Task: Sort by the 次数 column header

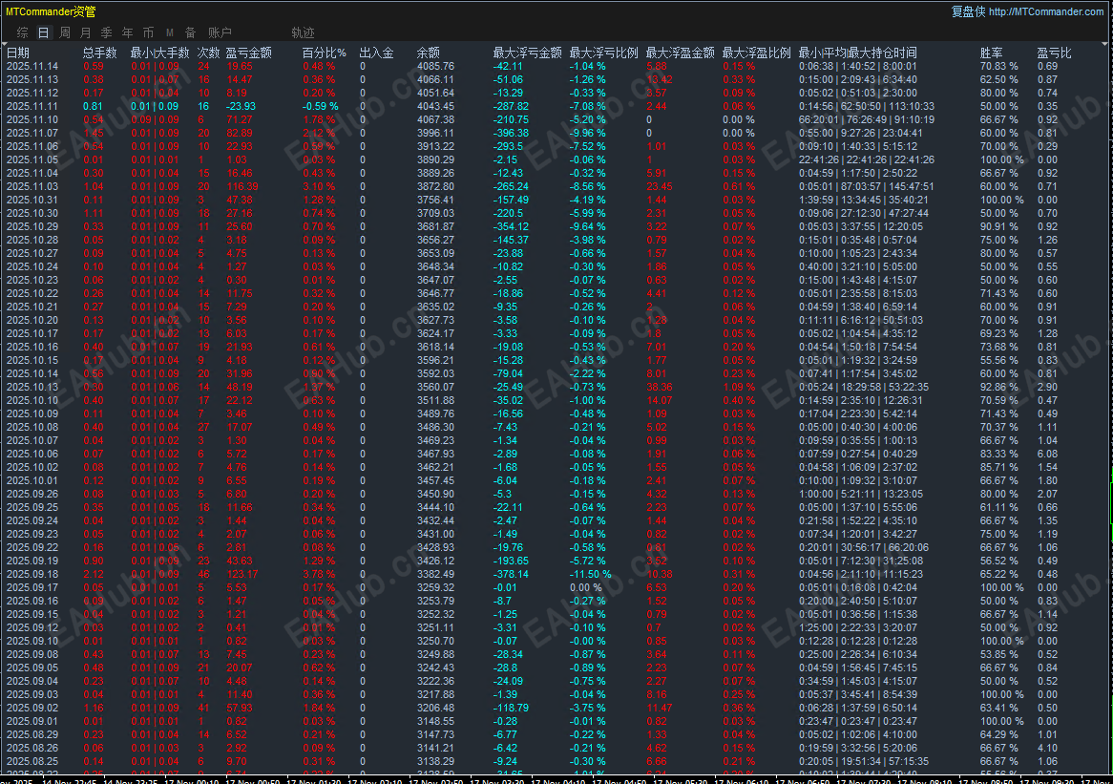Action: pyautogui.click(x=208, y=53)
